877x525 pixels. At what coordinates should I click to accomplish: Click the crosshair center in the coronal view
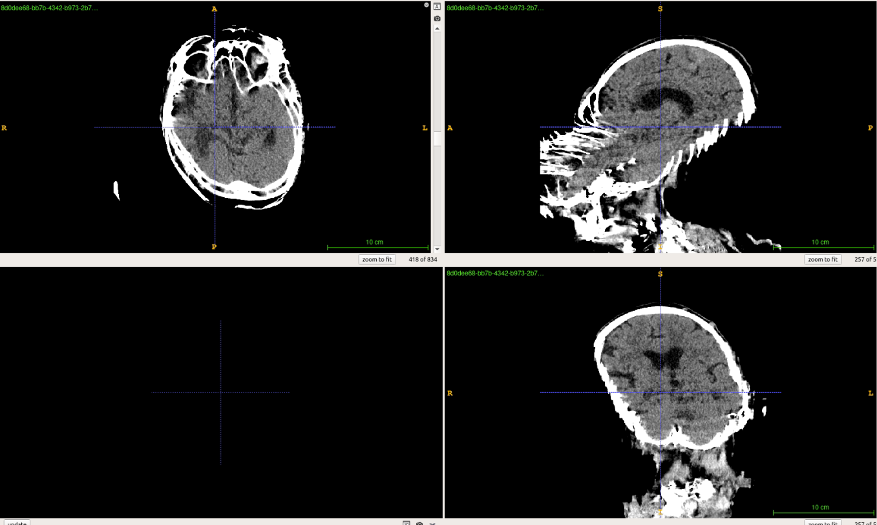660,392
